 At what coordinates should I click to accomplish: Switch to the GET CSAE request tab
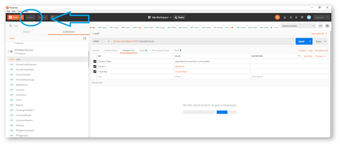tap(149, 27)
